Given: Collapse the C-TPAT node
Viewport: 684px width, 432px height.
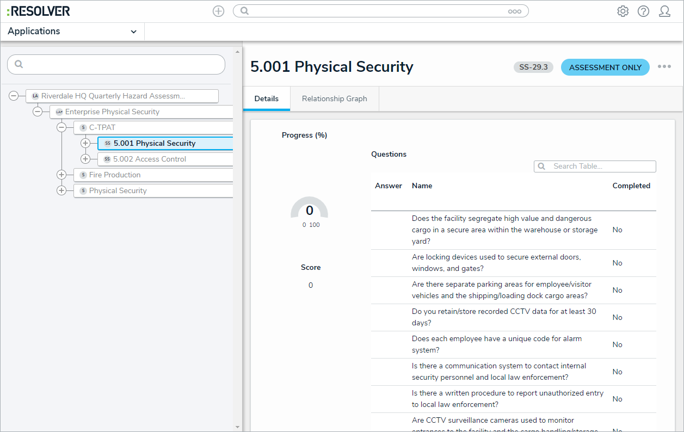Looking at the screenshot, I should 61,127.
